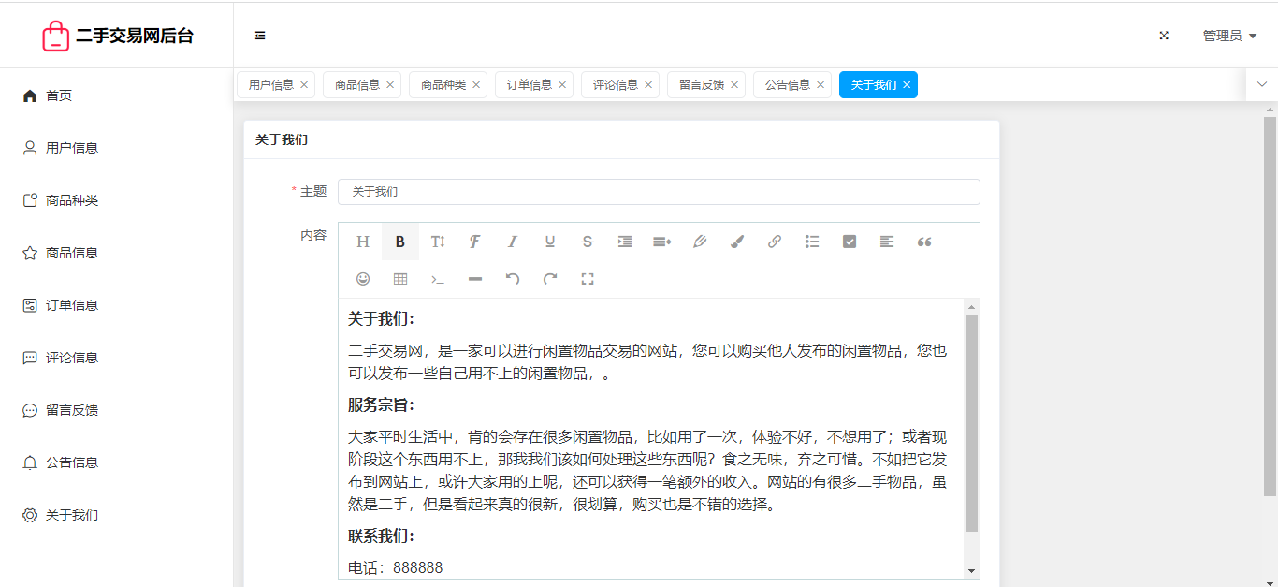Viewport: 1278px width, 587px height.
Task: Open the 管理员 user dropdown
Action: coord(1228,36)
